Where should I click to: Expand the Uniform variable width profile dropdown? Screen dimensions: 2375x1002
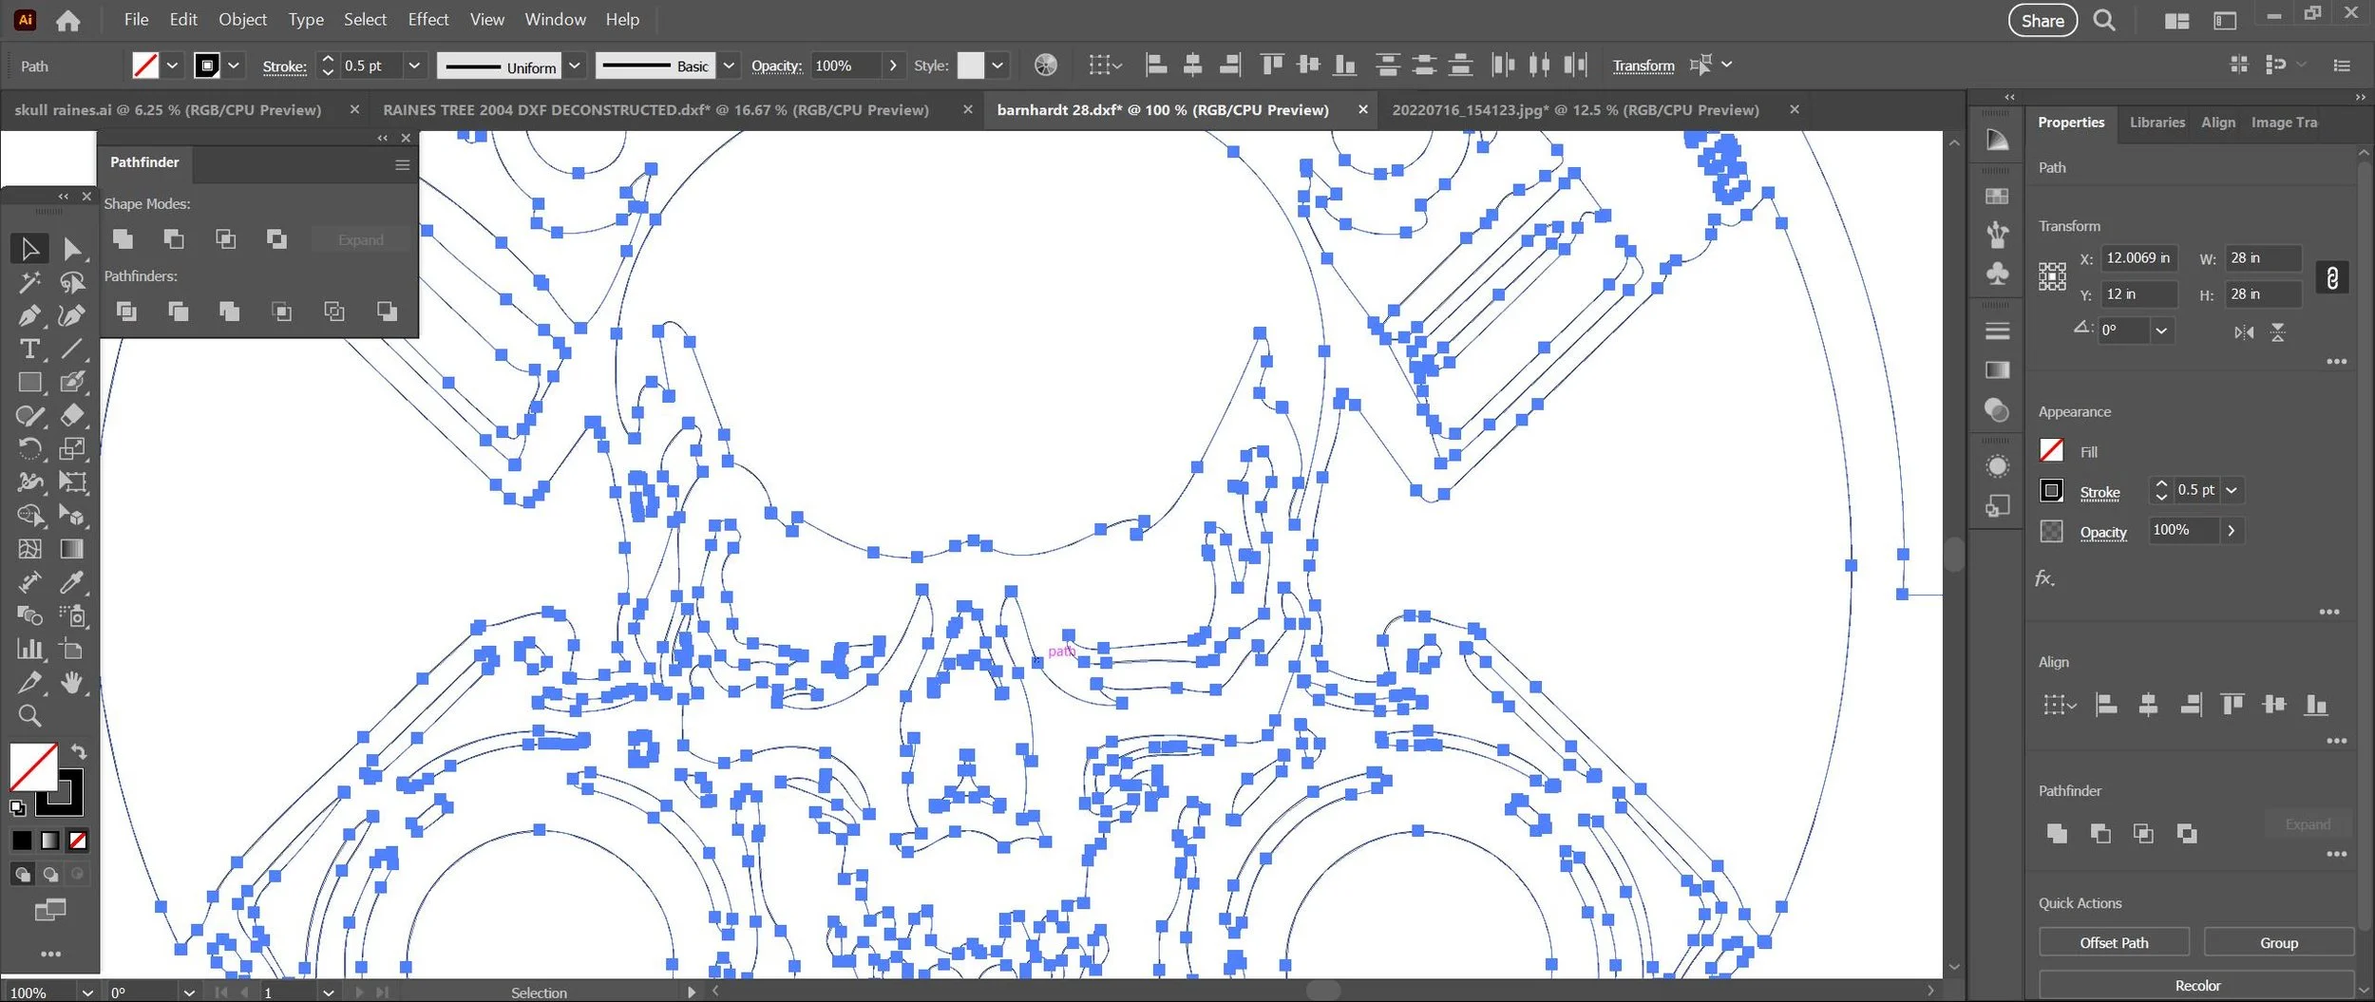575,66
